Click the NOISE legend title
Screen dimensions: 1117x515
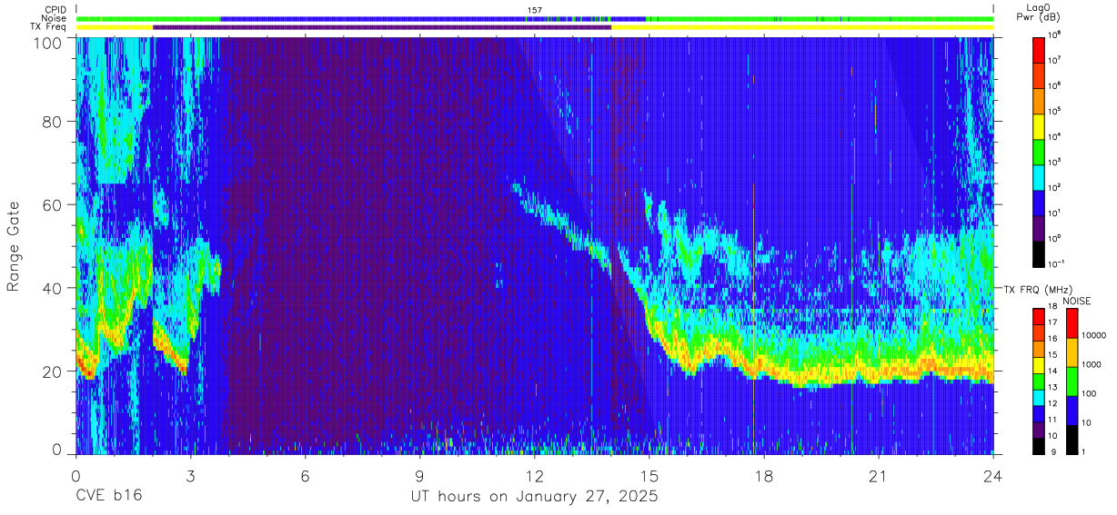pos(1077,301)
